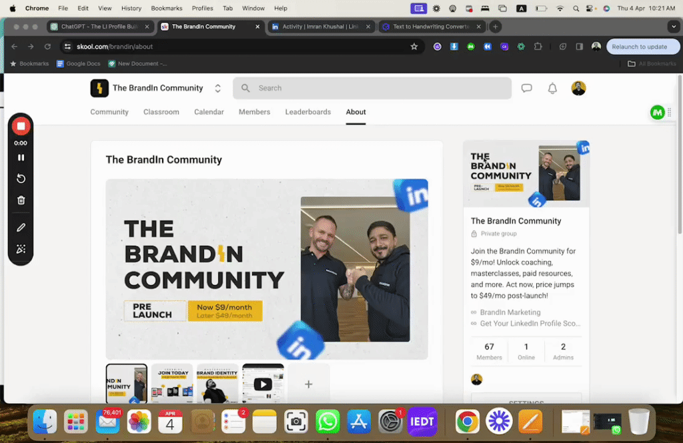This screenshot has height=443, width=683.
Task: Click the Relaunch to update button
Action: click(642, 46)
